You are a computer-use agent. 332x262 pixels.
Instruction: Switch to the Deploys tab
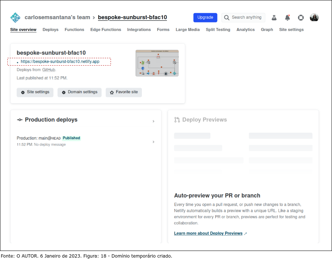[50, 29]
